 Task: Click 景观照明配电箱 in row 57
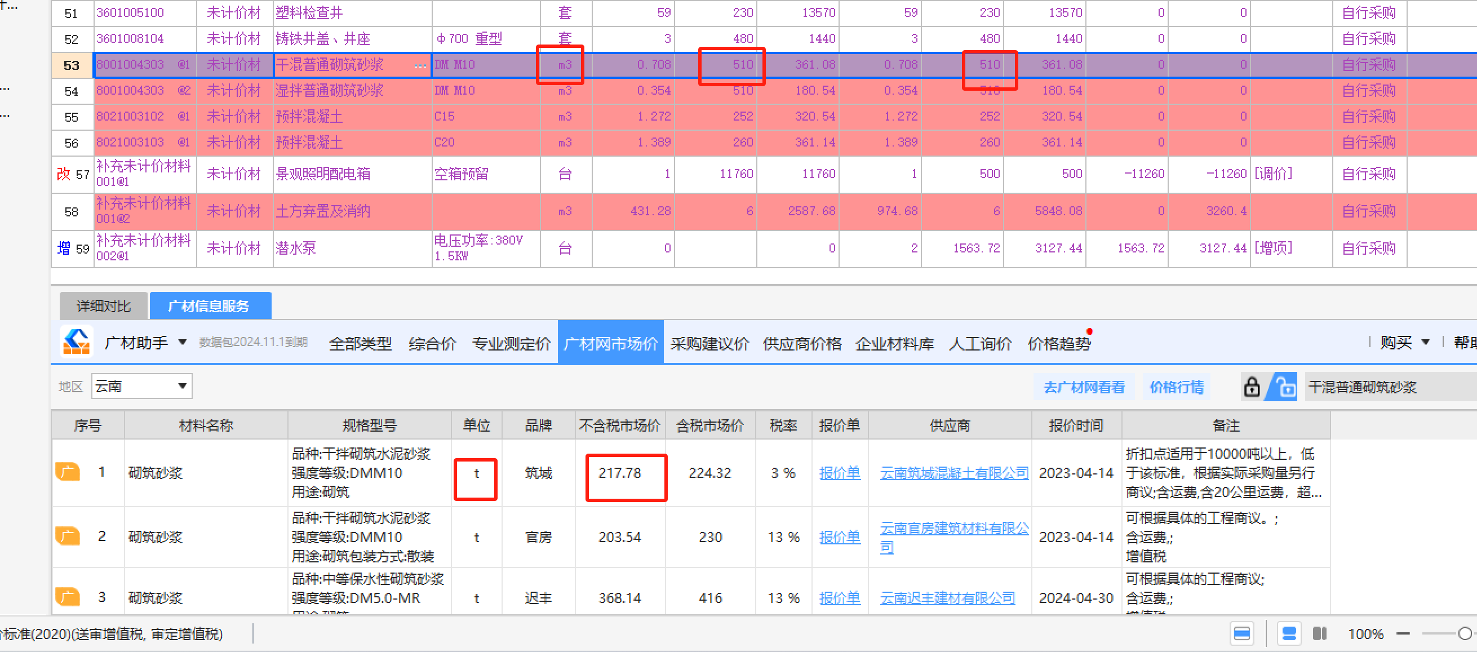click(x=323, y=174)
